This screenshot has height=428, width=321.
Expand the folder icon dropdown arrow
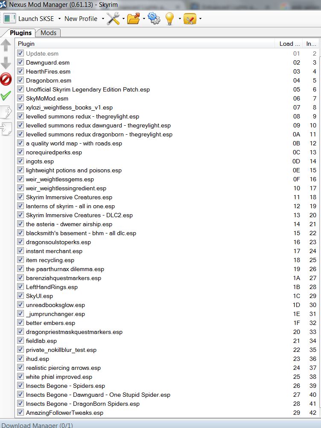tap(144, 19)
